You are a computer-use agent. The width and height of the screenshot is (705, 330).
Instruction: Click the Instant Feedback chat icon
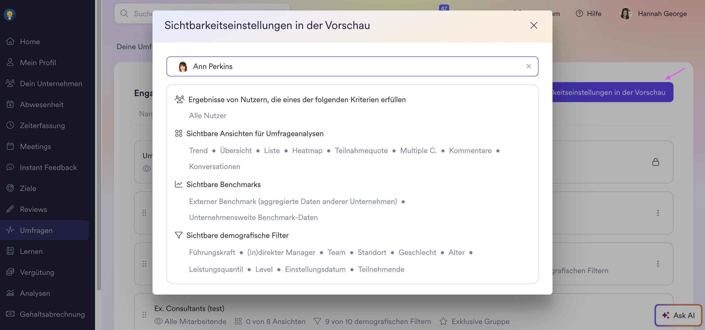click(x=10, y=167)
